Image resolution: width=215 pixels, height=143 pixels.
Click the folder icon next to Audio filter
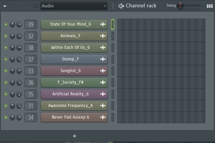click(36, 6)
